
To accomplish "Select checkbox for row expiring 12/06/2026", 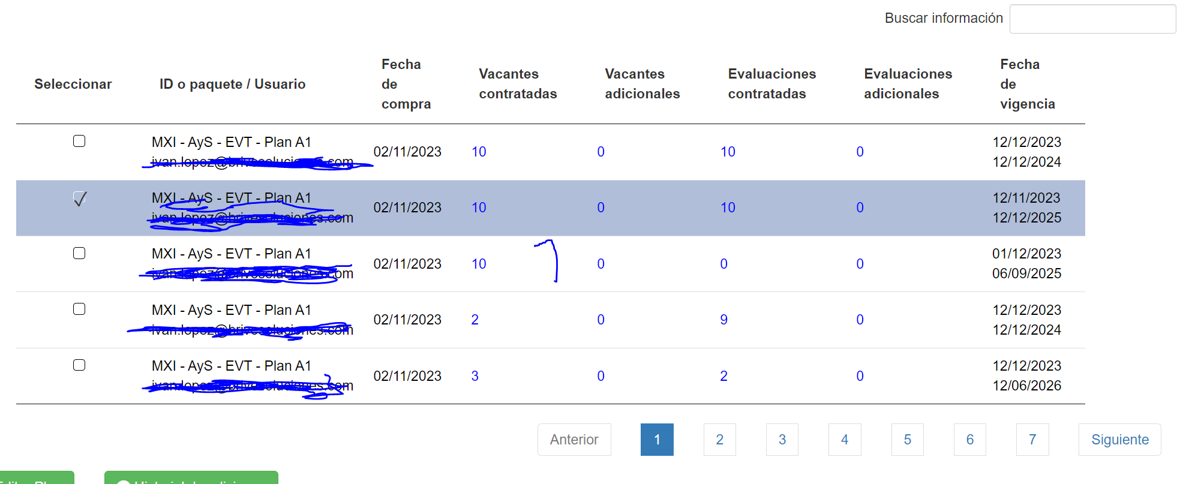I will 79,365.
